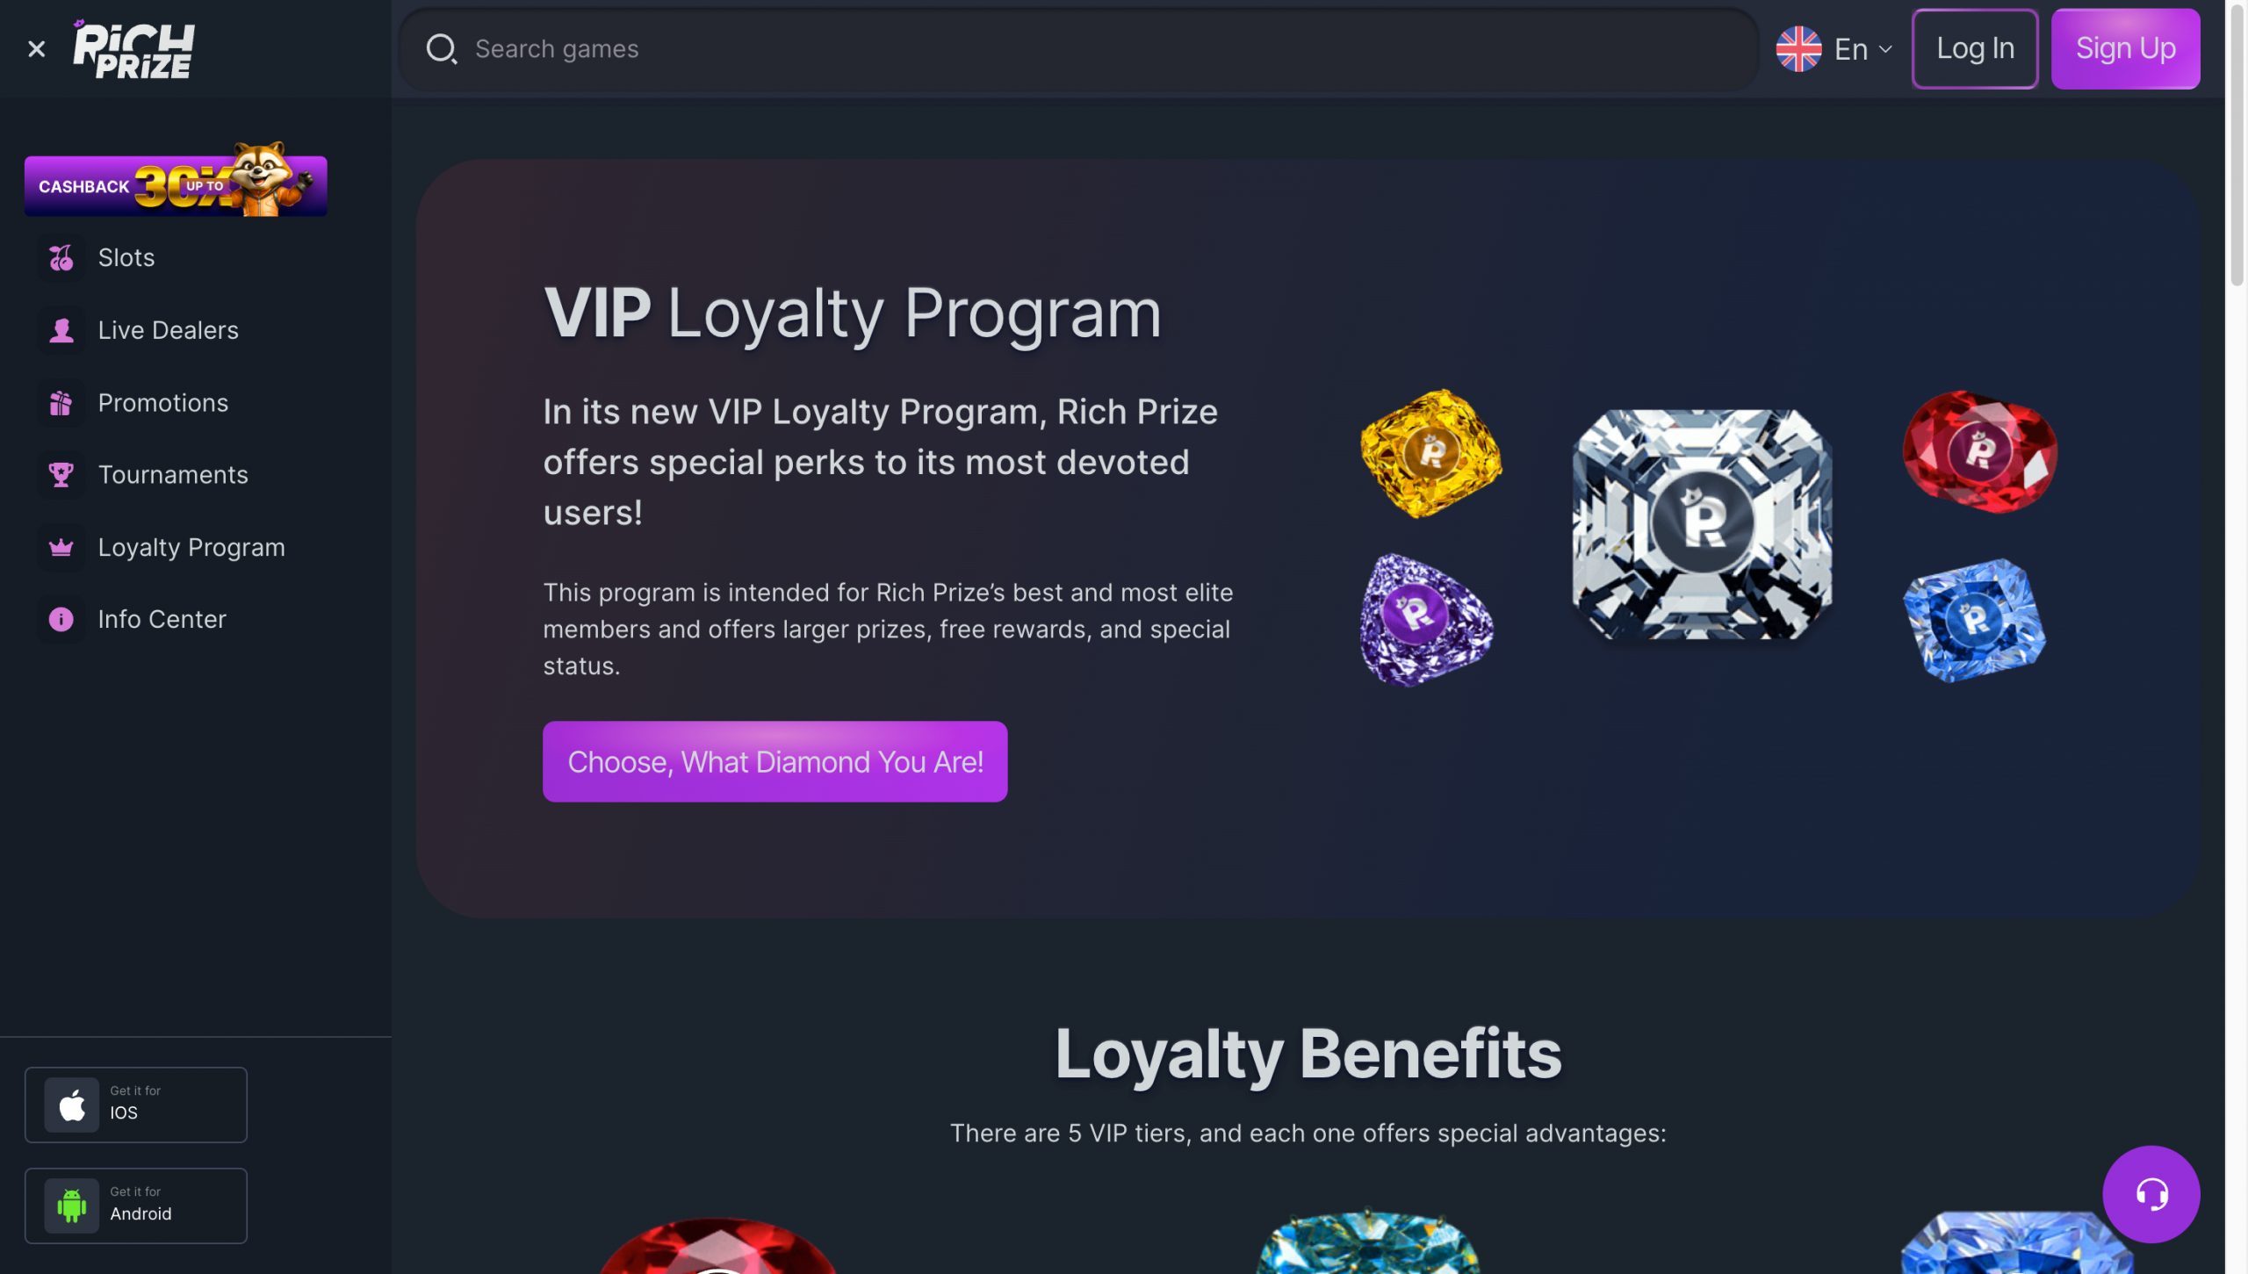Click the RichPrize logo

(x=133, y=48)
